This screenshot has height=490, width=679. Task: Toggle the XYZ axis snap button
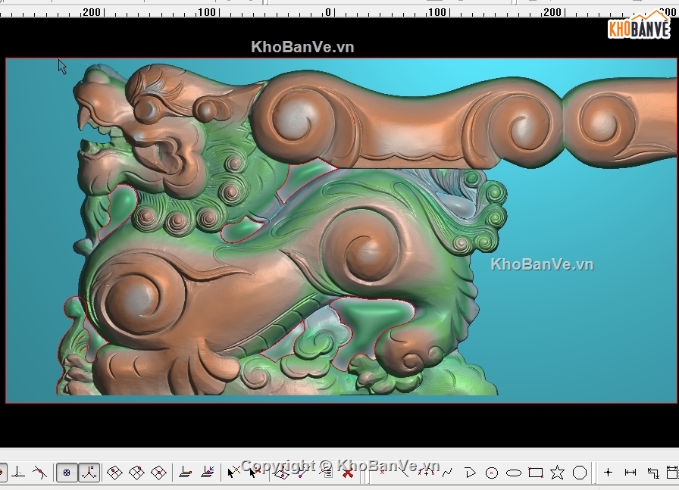(x=89, y=473)
